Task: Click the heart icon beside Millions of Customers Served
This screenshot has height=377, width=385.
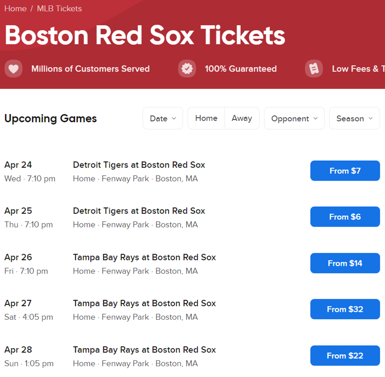Action: coord(13,69)
